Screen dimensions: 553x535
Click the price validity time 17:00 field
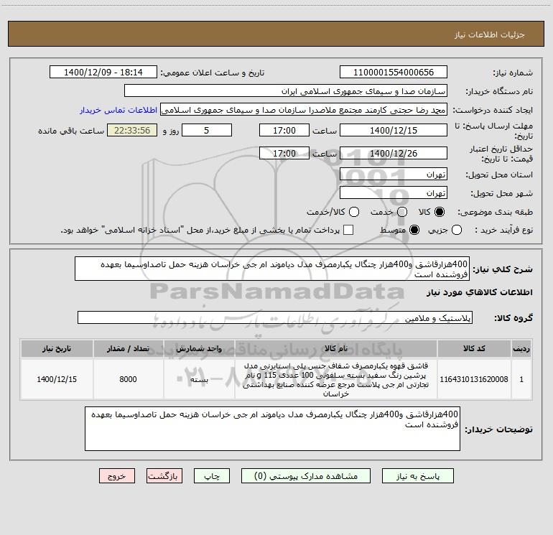point(284,154)
